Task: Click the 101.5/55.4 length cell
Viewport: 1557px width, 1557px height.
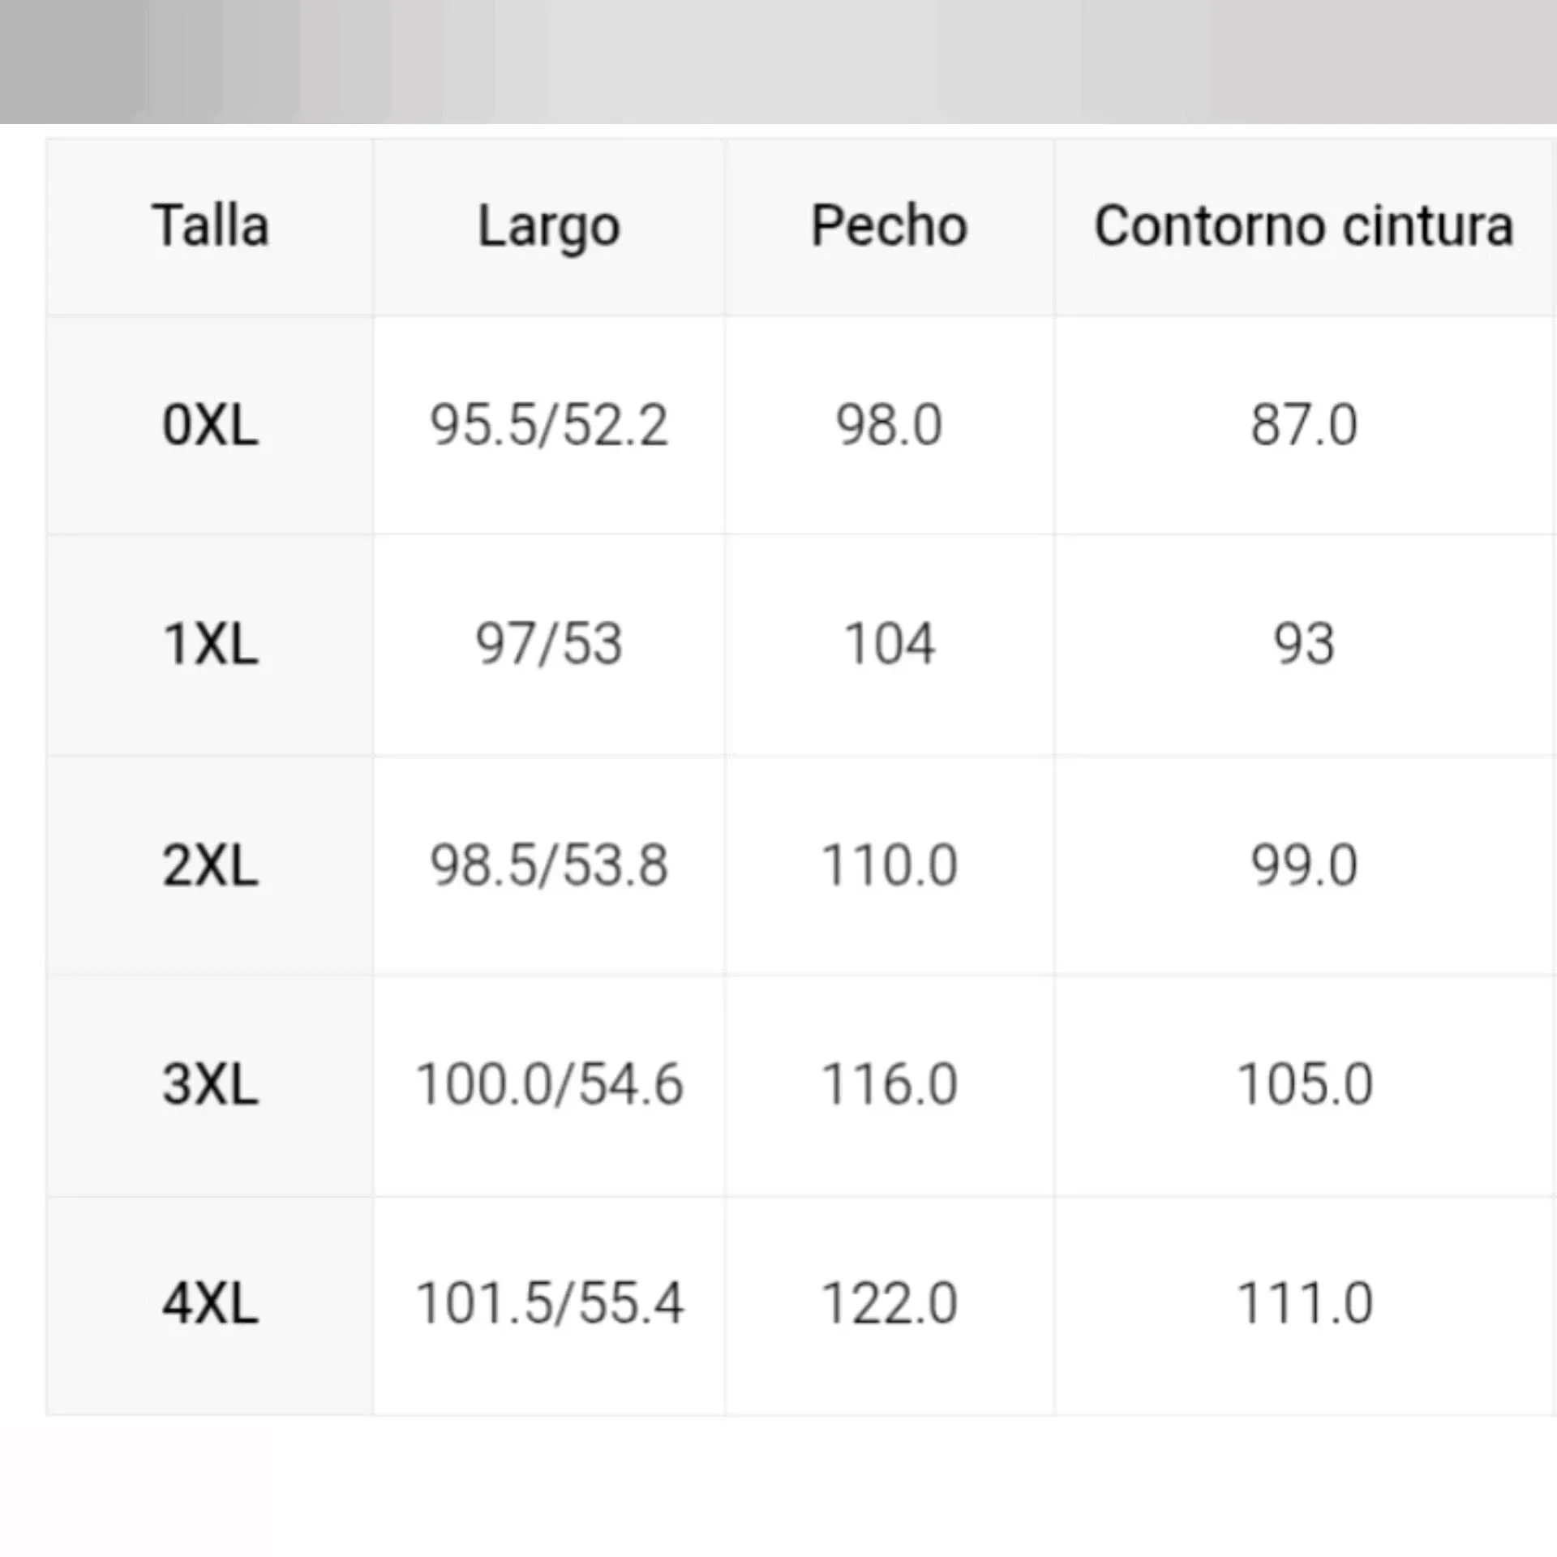Action: tap(549, 1304)
